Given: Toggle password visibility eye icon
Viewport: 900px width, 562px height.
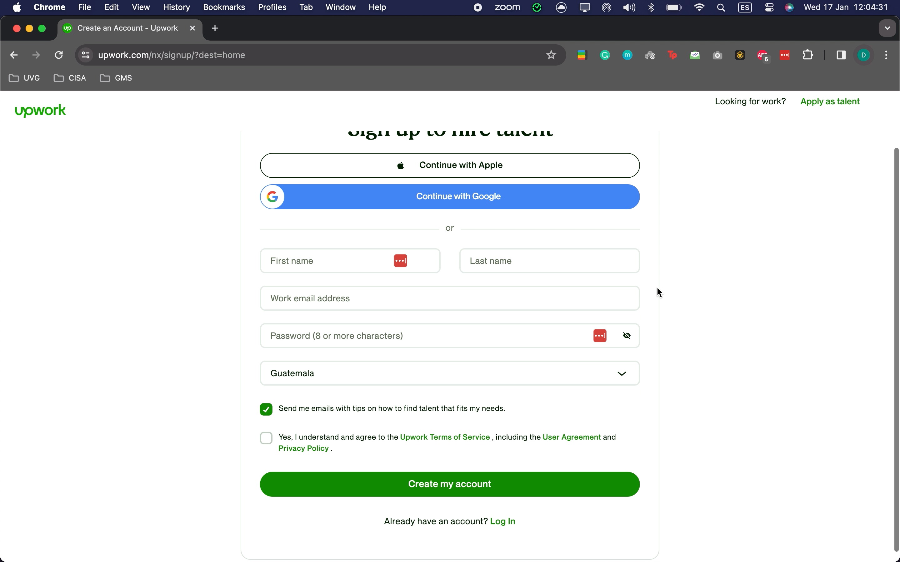Looking at the screenshot, I should point(626,335).
